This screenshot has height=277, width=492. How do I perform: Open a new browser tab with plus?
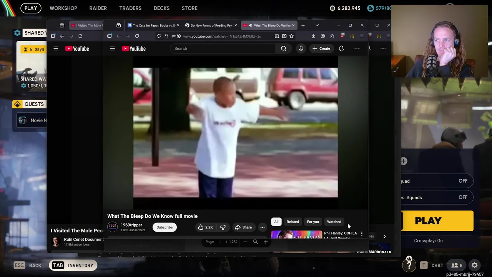303,25
